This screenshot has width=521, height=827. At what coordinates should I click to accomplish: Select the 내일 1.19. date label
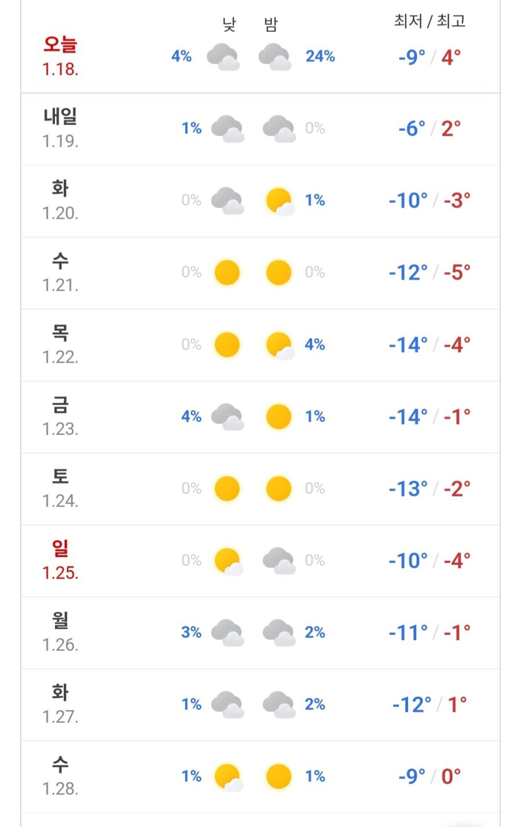pyautogui.click(x=60, y=128)
